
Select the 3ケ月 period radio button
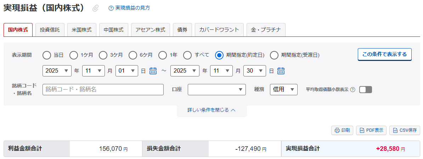103,55
